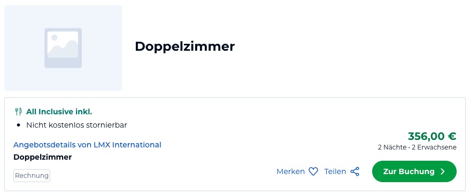The height and width of the screenshot is (196, 470).
Task: Click the bold Doppelzimmer label under Angebotsdetails
Action: coord(43,157)
